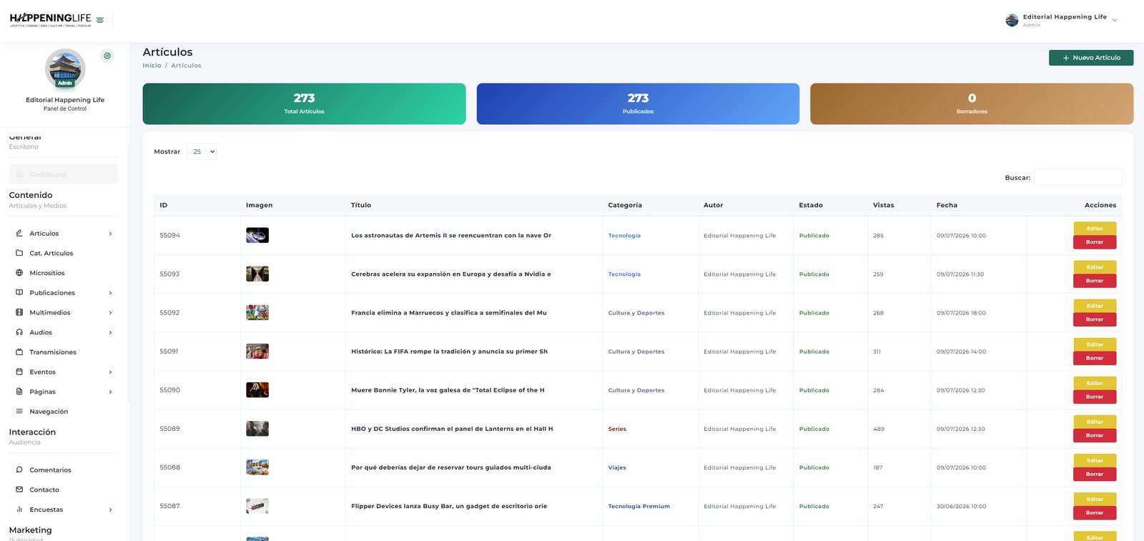
Task: Open the Mostrar entries-per-page dropdown
Action: (x=202, y=152)
